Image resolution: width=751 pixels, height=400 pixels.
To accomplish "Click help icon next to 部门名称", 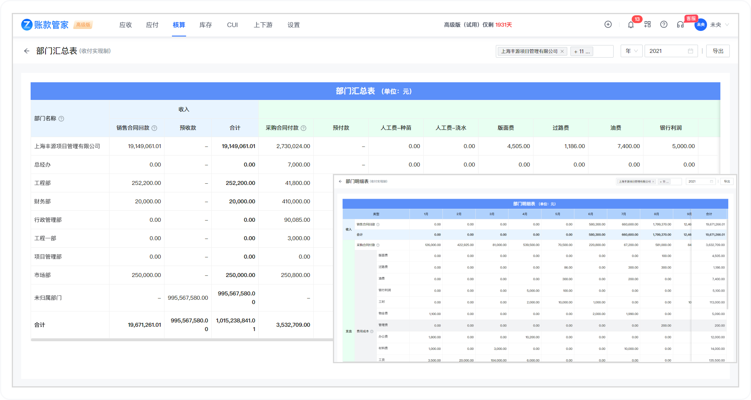I will coord(61,119).
